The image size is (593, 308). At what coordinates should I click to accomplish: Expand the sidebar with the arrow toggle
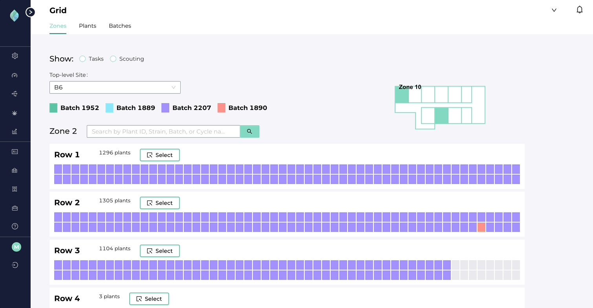pos(30,12)
